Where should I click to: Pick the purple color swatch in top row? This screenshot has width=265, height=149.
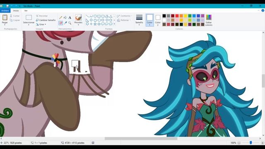tap(202, 16)
